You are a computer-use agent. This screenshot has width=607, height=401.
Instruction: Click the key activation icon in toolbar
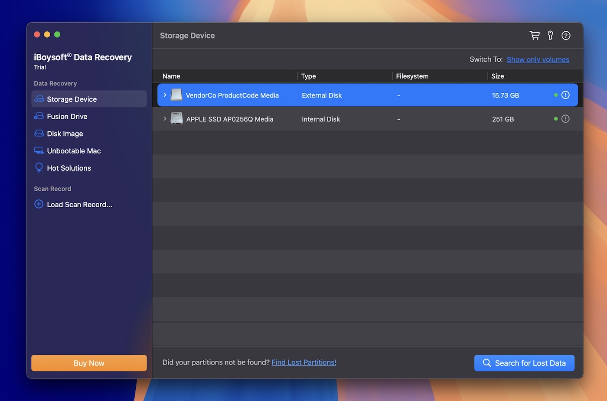(550, 35)
